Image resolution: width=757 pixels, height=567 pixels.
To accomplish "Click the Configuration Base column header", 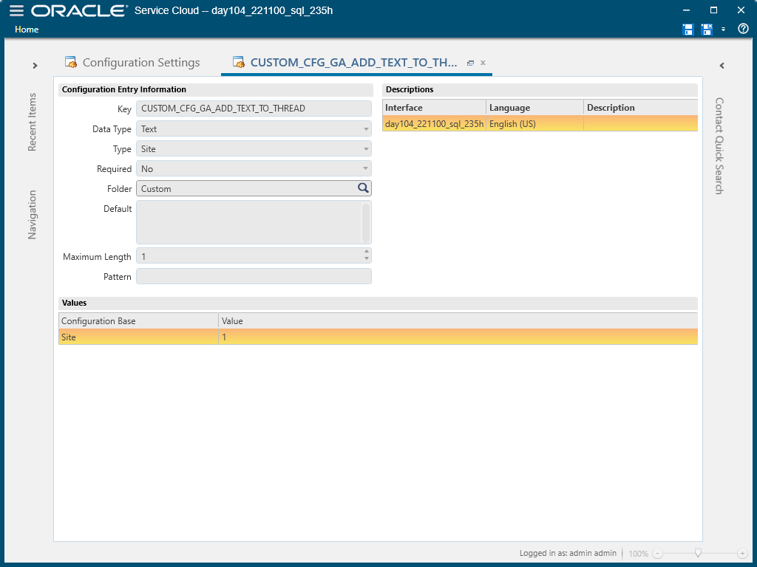I will click(x=138, y=321).
